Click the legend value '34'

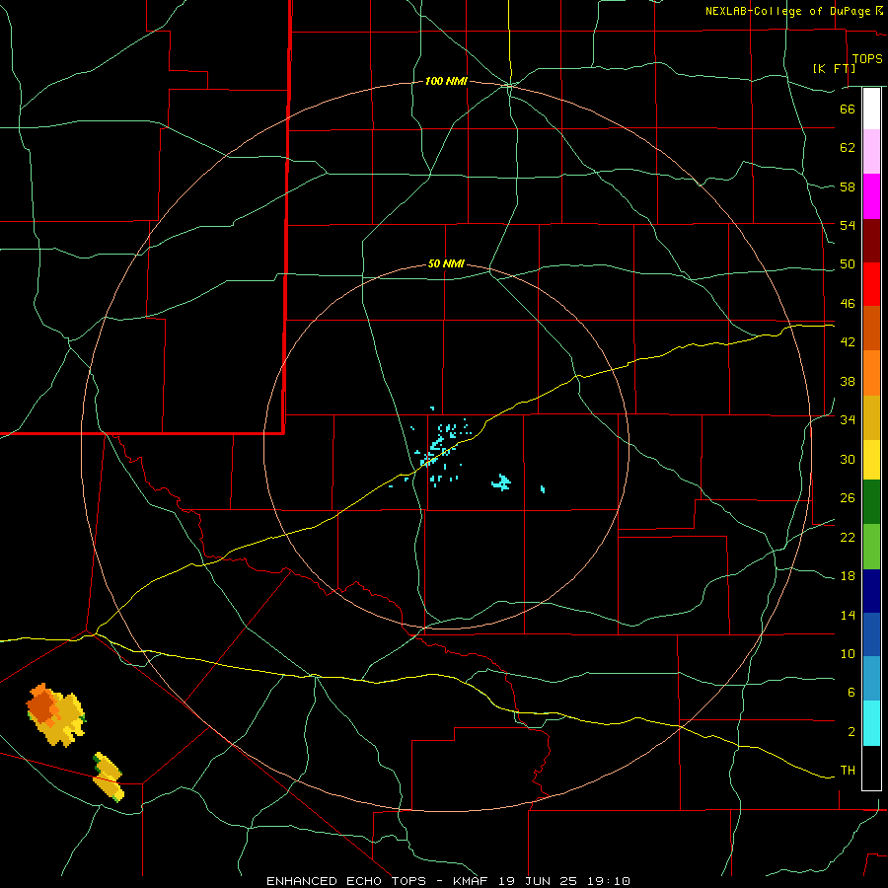click(x=848, y=420)
